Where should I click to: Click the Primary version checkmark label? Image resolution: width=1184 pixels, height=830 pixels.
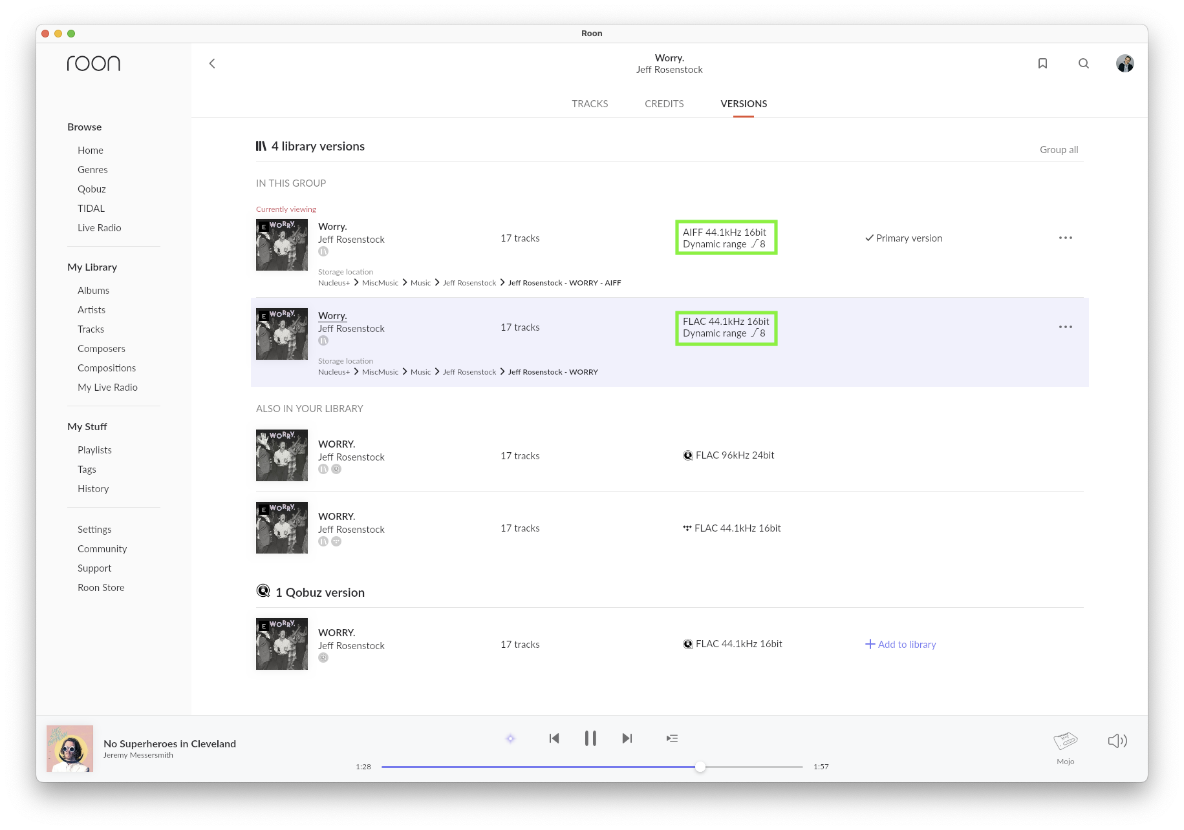tap(903, 238)
